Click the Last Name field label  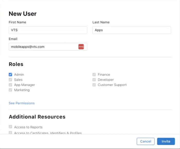(101, 22)
